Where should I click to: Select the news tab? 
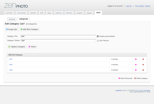coord(98,13)
